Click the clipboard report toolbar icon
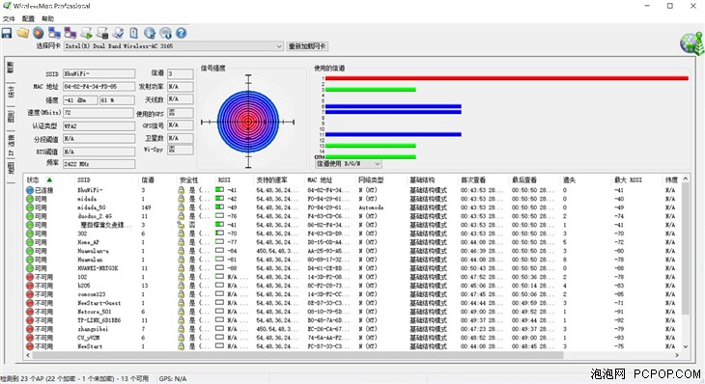Image resolution: width=705 pixels, height=384 pixels. (x=133, y=33)
